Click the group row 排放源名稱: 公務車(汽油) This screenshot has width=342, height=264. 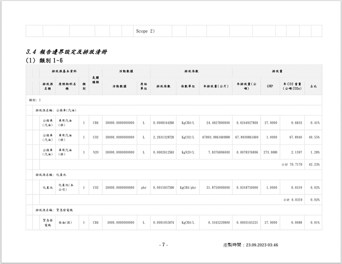pyautogui.click(x=56, y=110)
